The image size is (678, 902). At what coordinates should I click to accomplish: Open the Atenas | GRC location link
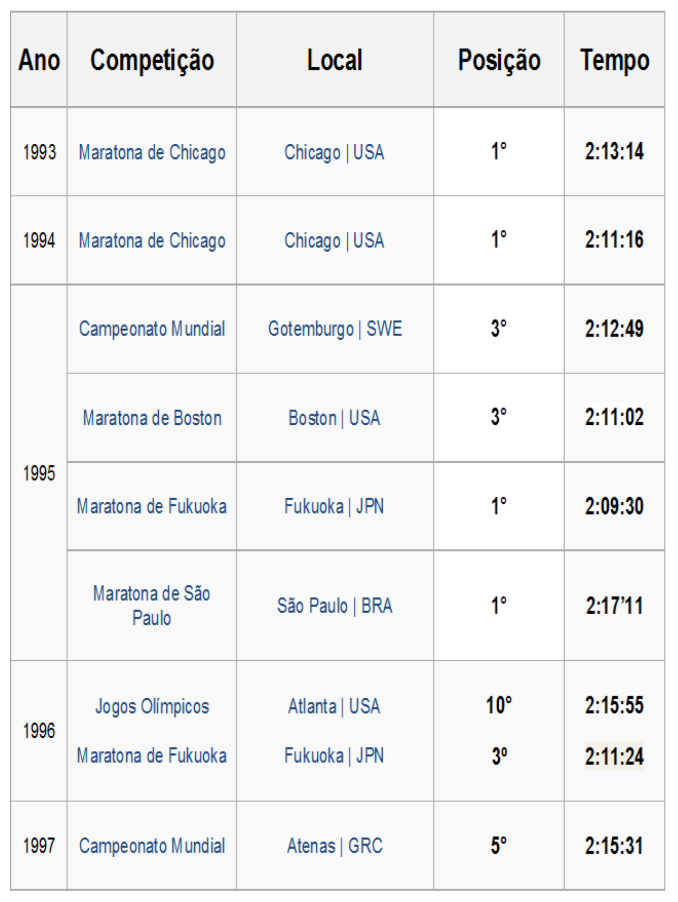(335, 846)
